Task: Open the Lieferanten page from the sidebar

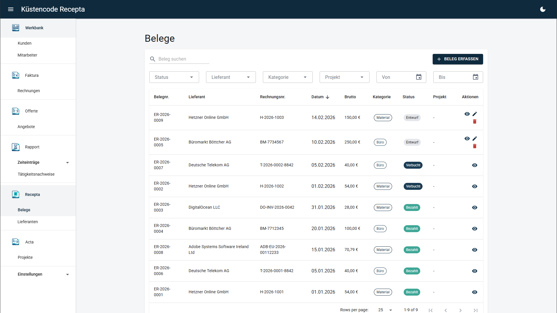Action: [28, 221]
